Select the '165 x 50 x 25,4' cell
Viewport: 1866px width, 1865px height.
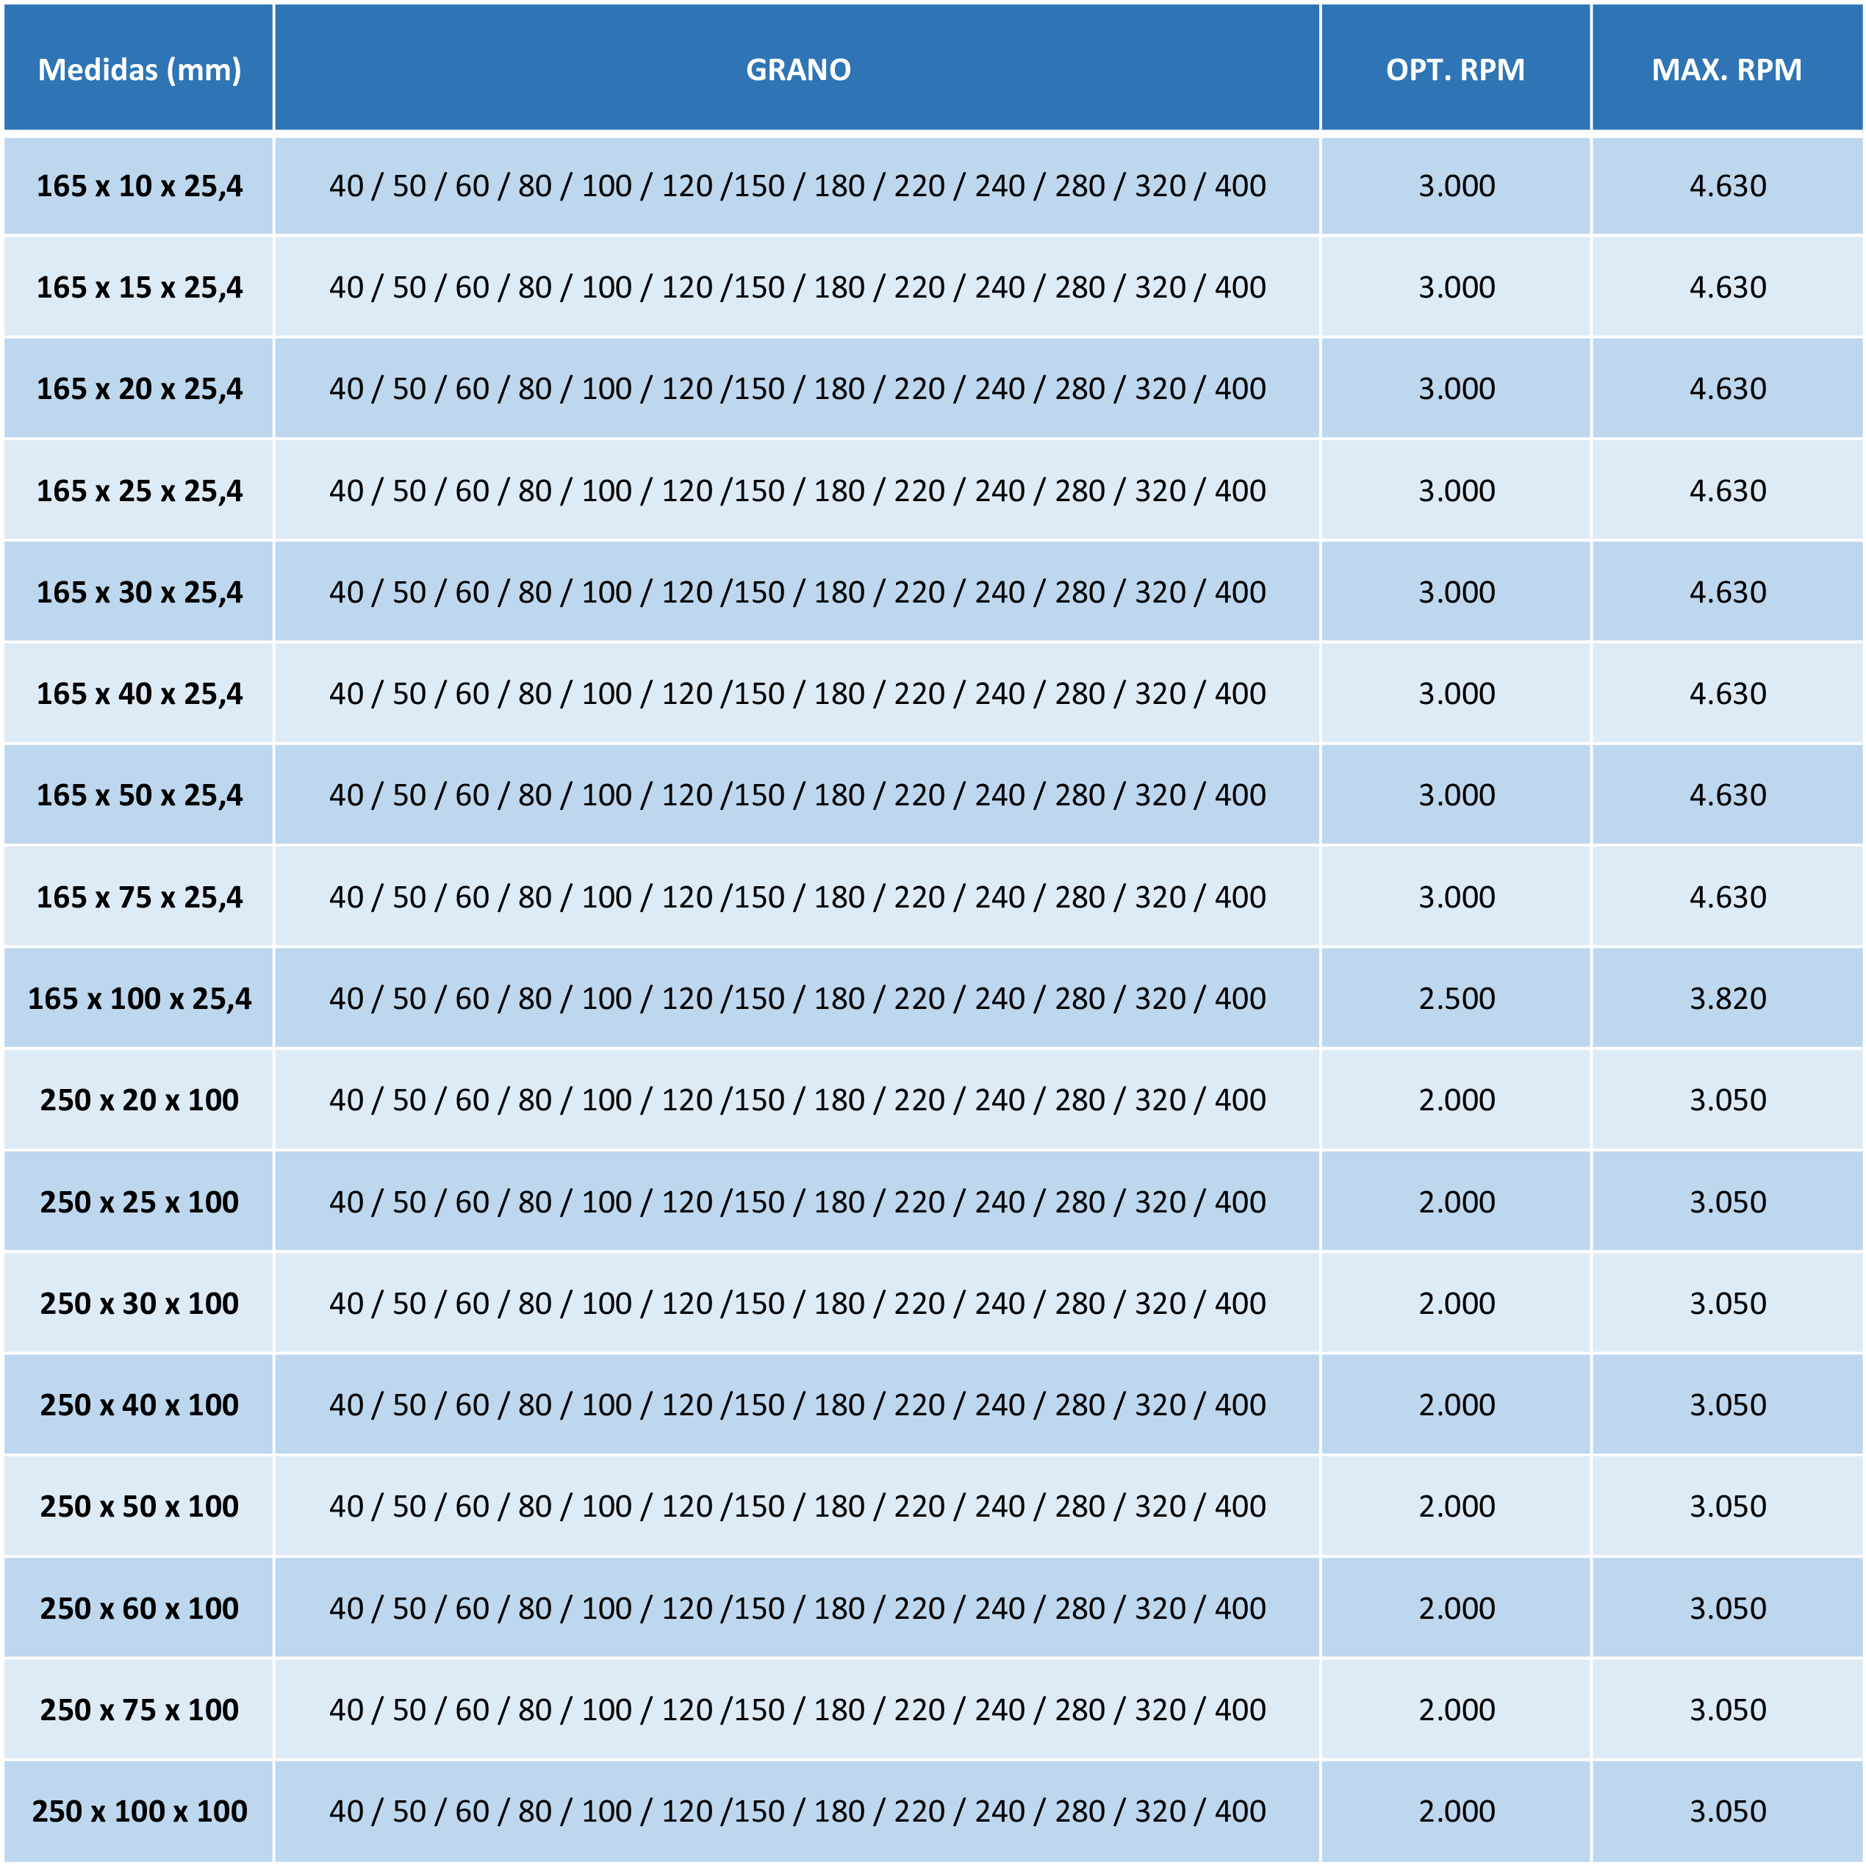coord(139,795)
